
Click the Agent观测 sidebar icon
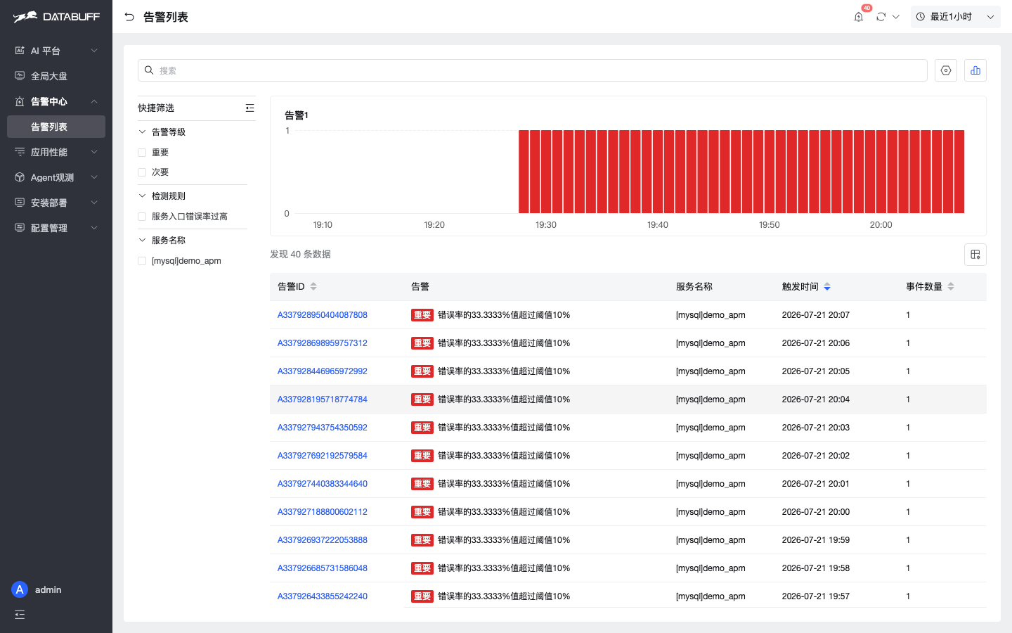click(x=20, y=177)
